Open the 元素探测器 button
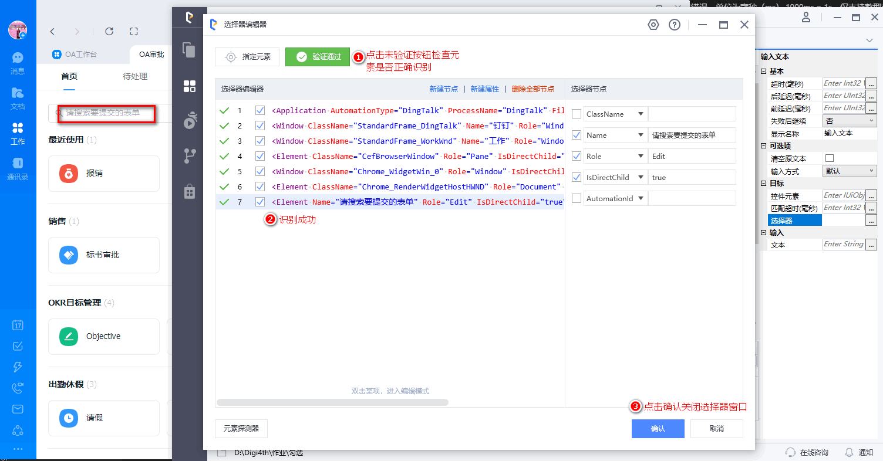Screen dimensions: 883x461 tap(241, 429)
